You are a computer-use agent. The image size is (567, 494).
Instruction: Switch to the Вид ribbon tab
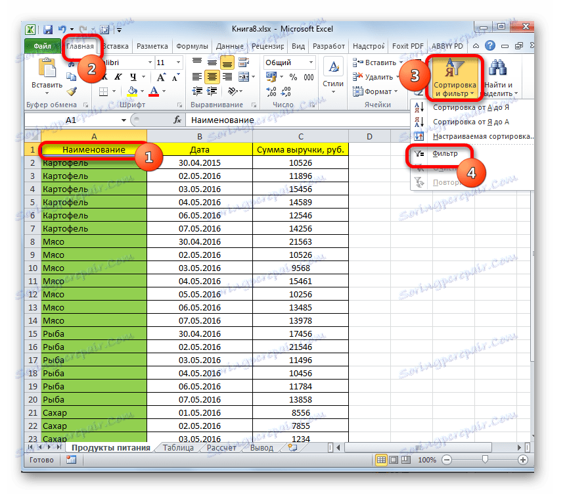(x=298, y=46)
